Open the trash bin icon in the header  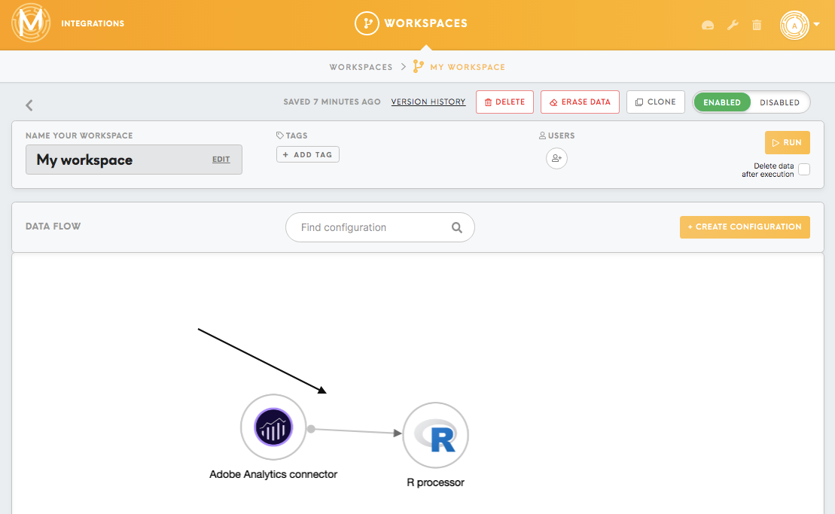757,25
